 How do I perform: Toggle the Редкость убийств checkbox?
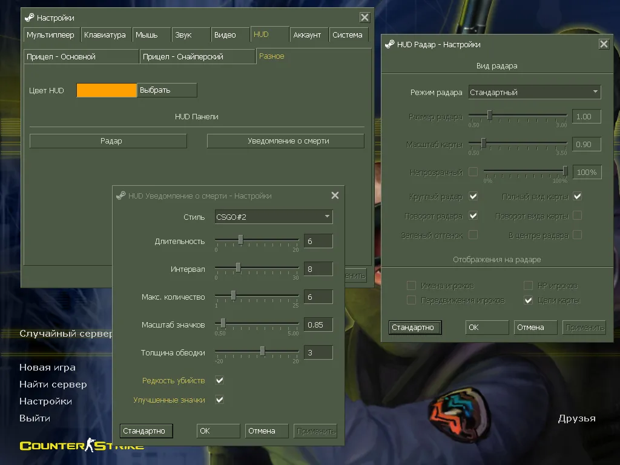coord(220,380)
